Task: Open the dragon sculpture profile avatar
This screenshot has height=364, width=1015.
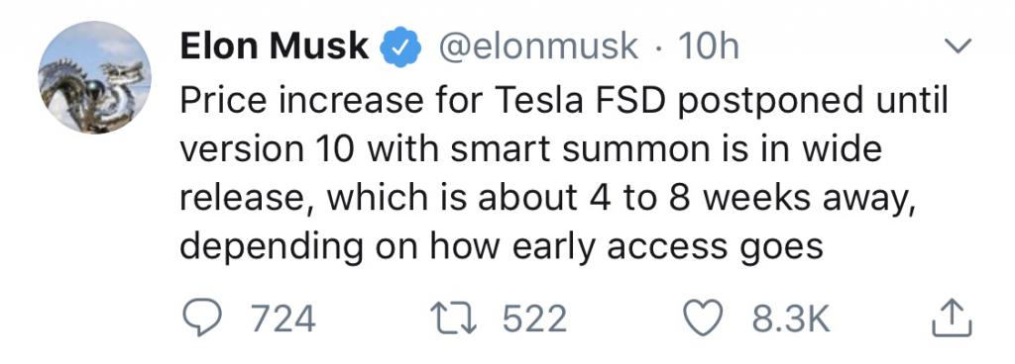Action: click(x=94, y=77)
